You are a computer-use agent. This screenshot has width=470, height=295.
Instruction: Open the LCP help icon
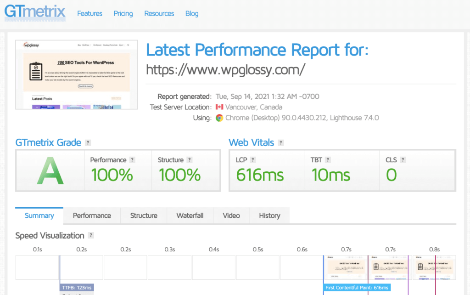point(253,160)
